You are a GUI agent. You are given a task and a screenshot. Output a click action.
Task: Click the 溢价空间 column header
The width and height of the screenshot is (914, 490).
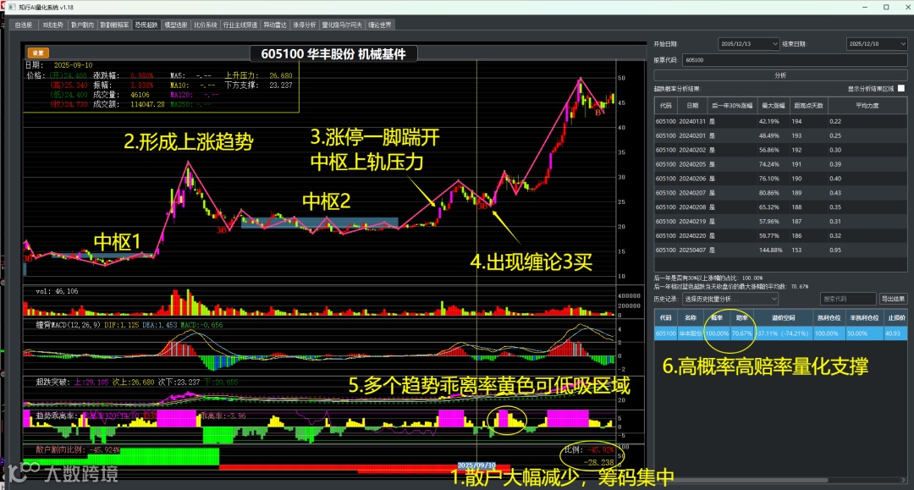point(784,317)
